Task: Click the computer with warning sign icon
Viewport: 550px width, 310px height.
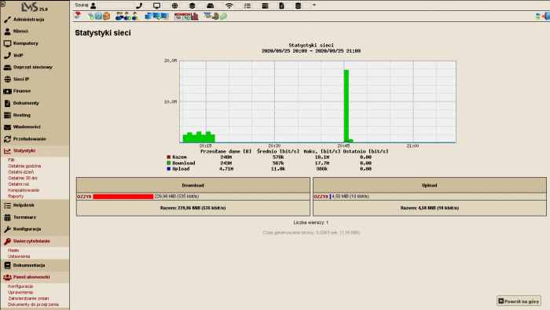Action: pos(165,17)
